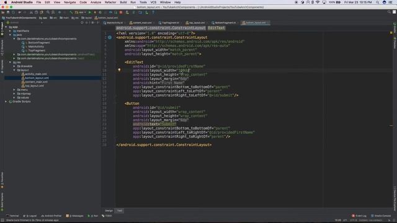
Task: Click the Cut scissors icon in toolbar
Action: [x=31, y=12]
